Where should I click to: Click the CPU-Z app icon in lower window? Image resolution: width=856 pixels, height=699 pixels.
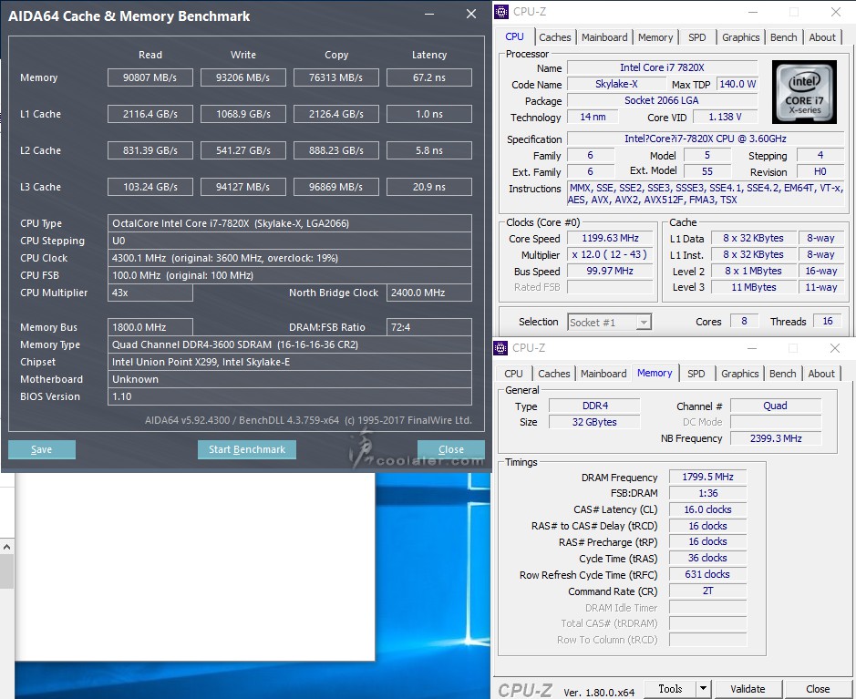click(x=500, y=347)
